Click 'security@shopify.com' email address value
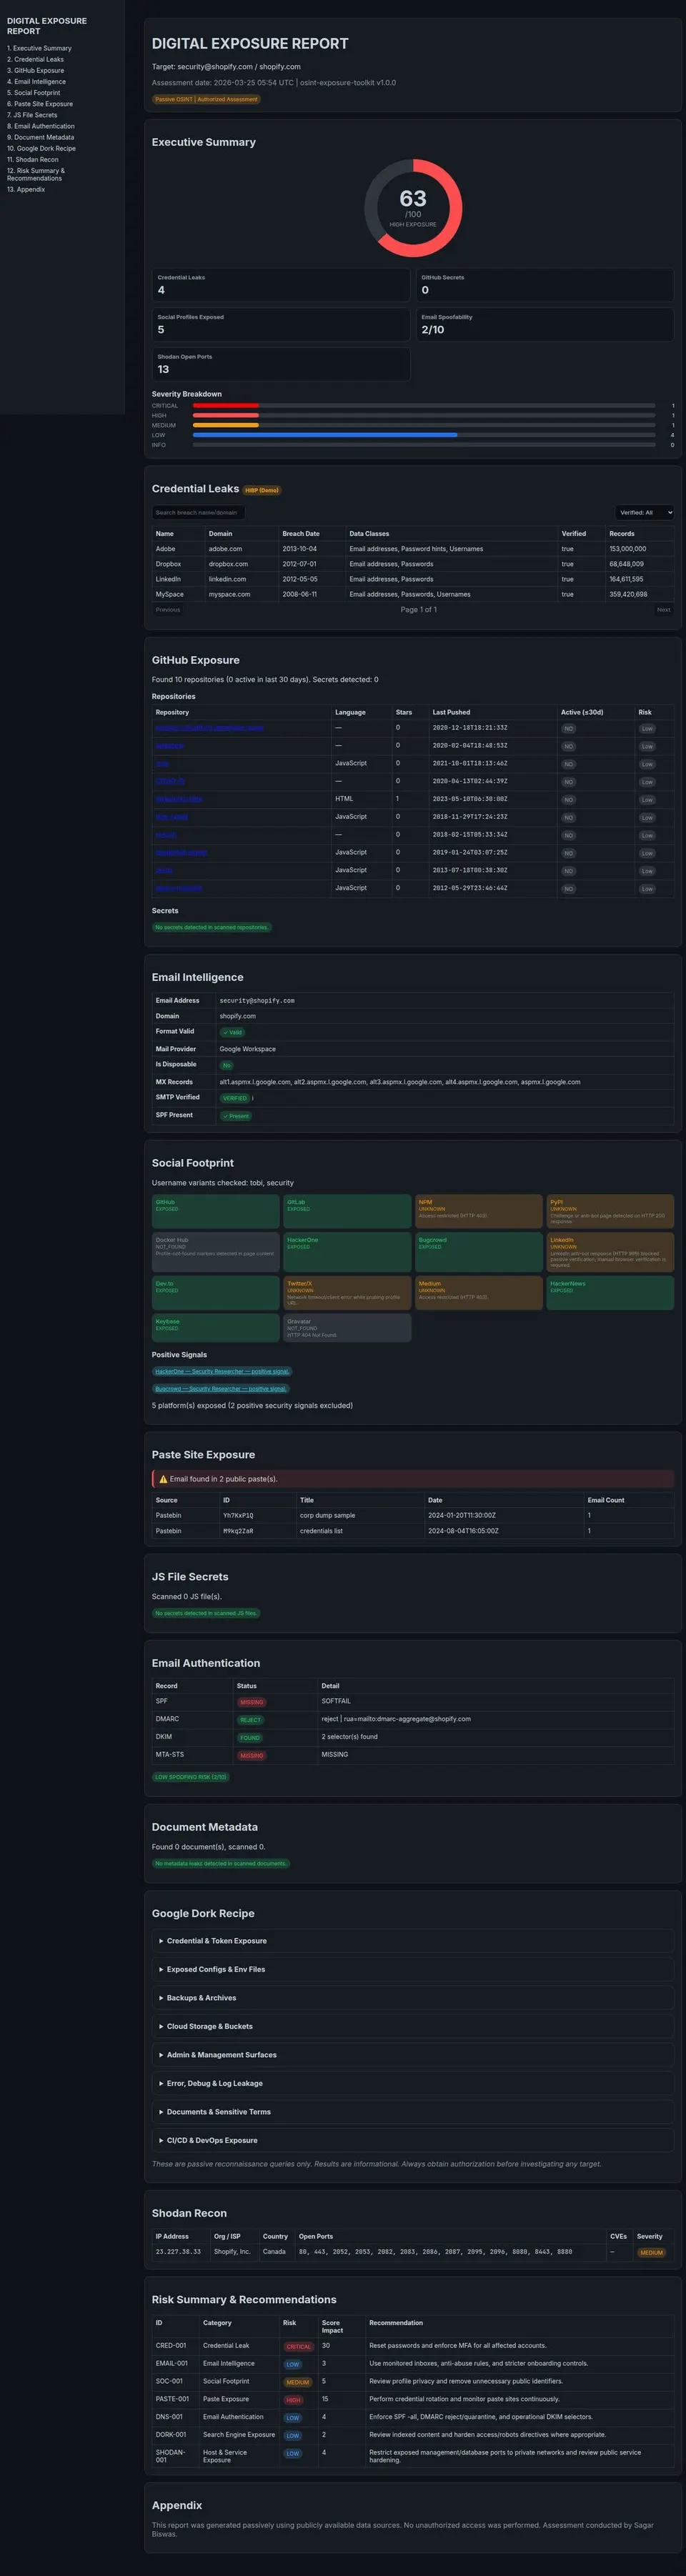Image resolution: width=686 pixels, height=2576 pixels. tap(257, 1001)
